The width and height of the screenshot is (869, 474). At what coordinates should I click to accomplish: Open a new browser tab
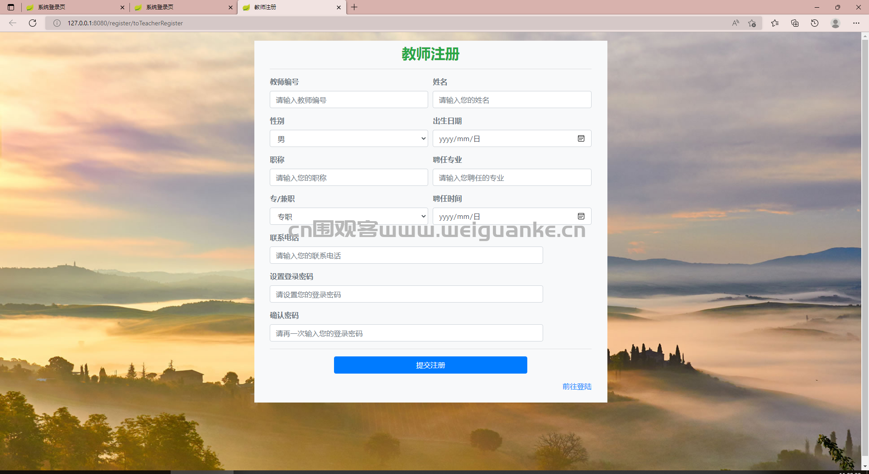tap(354, 7)
